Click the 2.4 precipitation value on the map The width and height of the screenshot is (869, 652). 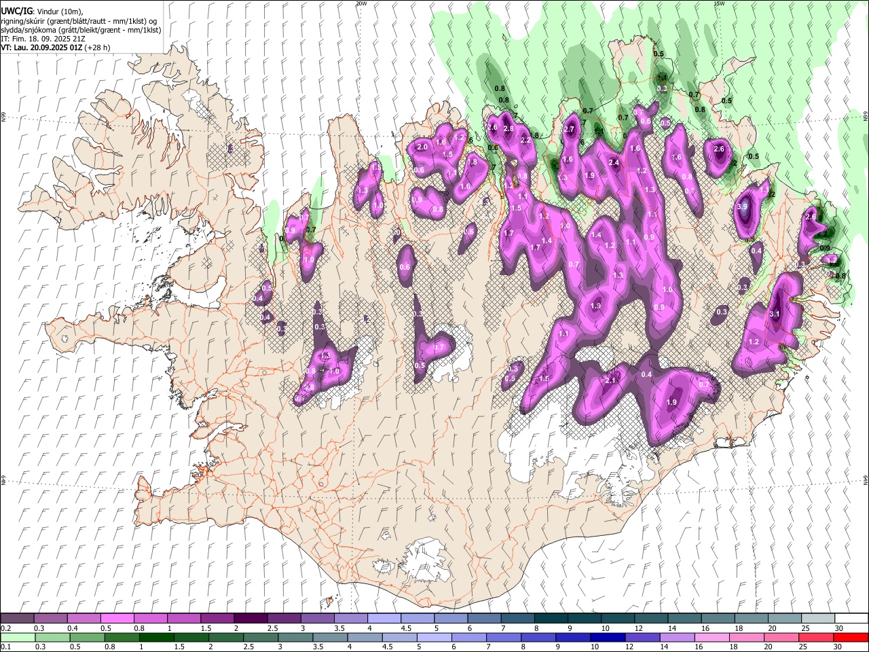pyautogui.click(x=614, y=163)
